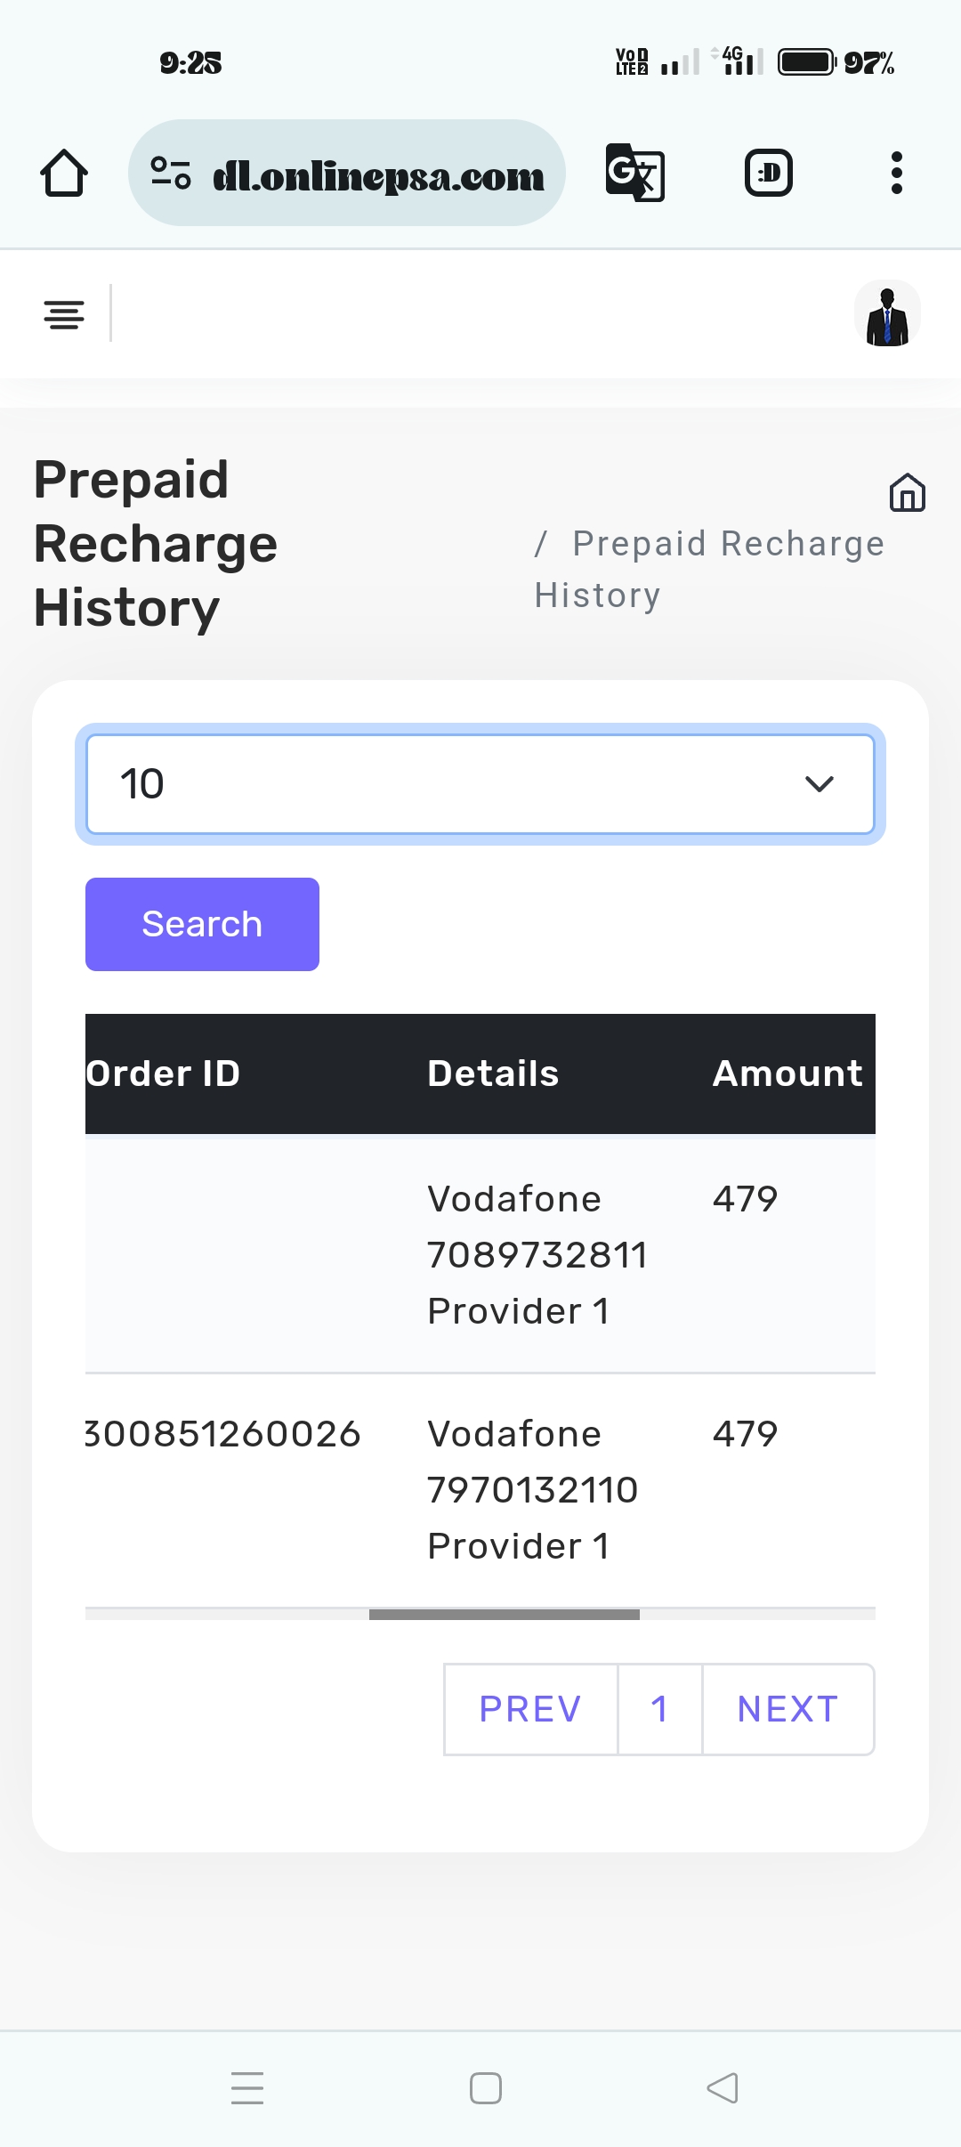The image size is (961, 2147).
Task: Select order 300851260026 row
Action: (223, 1434)
